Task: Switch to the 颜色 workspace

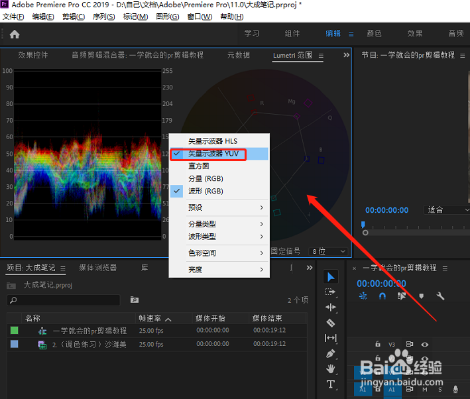Action: (x=374, y=34)
